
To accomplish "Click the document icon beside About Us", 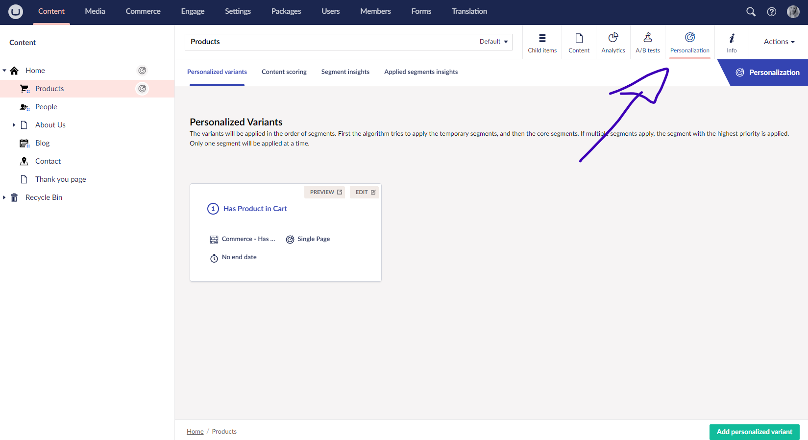I will pos(24,125).
